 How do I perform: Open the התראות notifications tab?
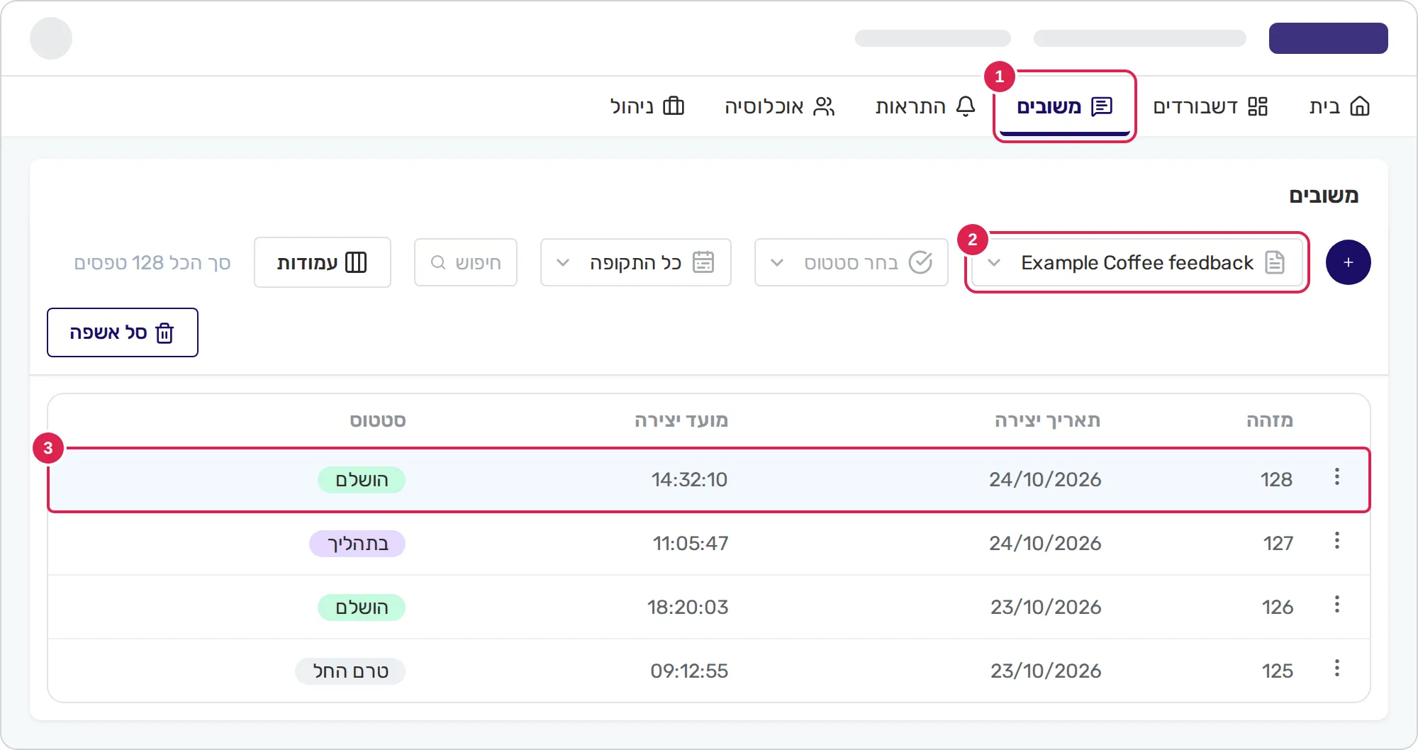coord(925,106)
